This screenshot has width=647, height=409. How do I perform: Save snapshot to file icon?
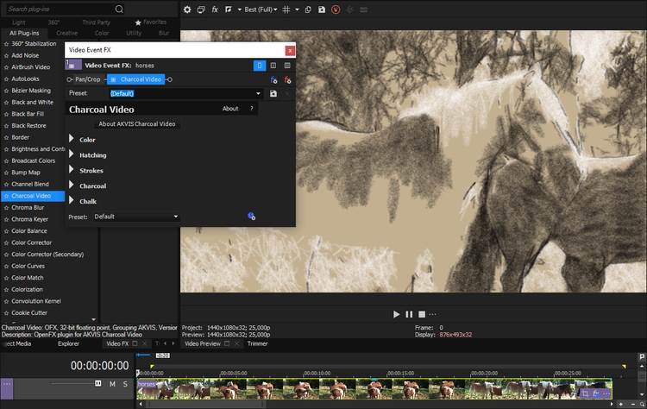[322, 9]
